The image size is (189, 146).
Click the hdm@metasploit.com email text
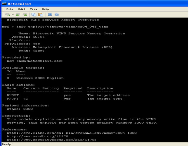coord(40,61)
